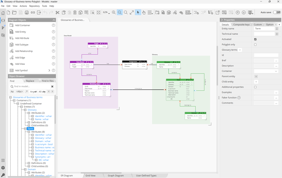Click the Redo arrow
Image resolution: width=282 pixels, height=178 pixels.
coord(51,12)
